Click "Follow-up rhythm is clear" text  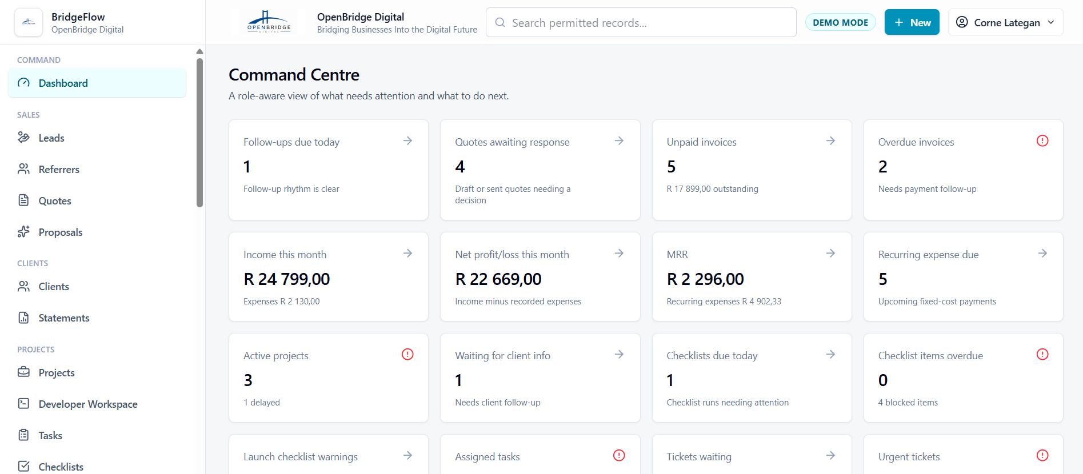(x=291, y=189)
